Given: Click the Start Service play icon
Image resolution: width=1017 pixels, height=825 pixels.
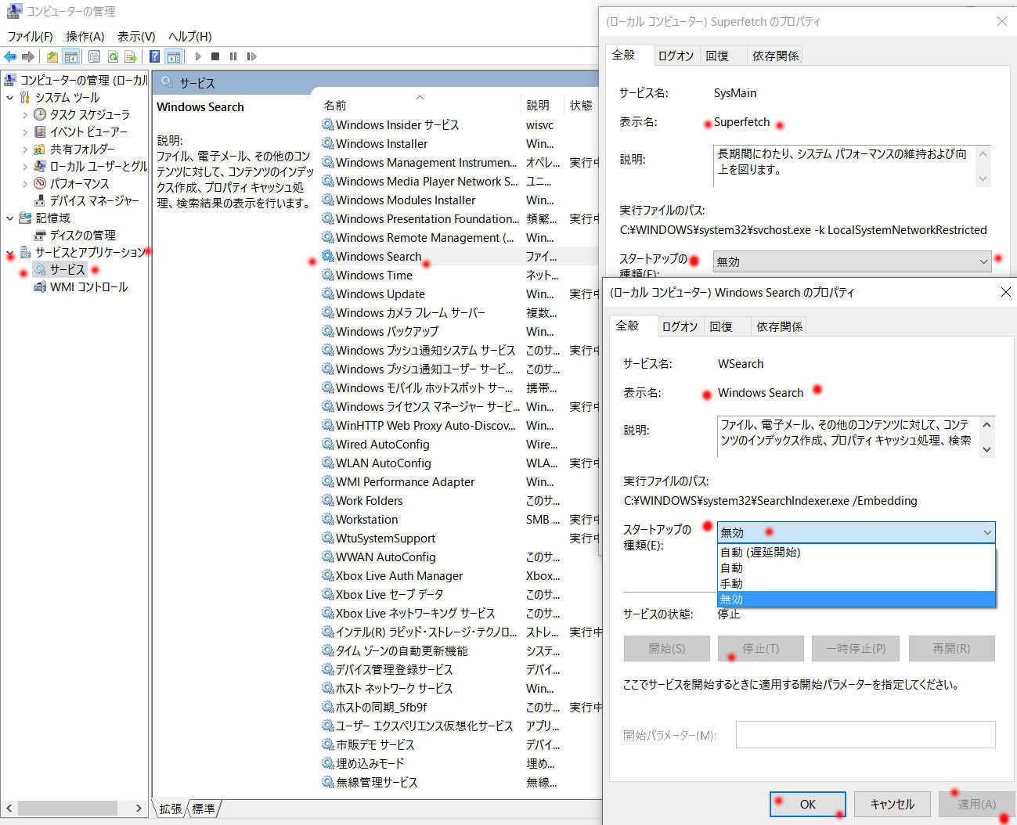Looking at the screenshot, I should point(198,56).
